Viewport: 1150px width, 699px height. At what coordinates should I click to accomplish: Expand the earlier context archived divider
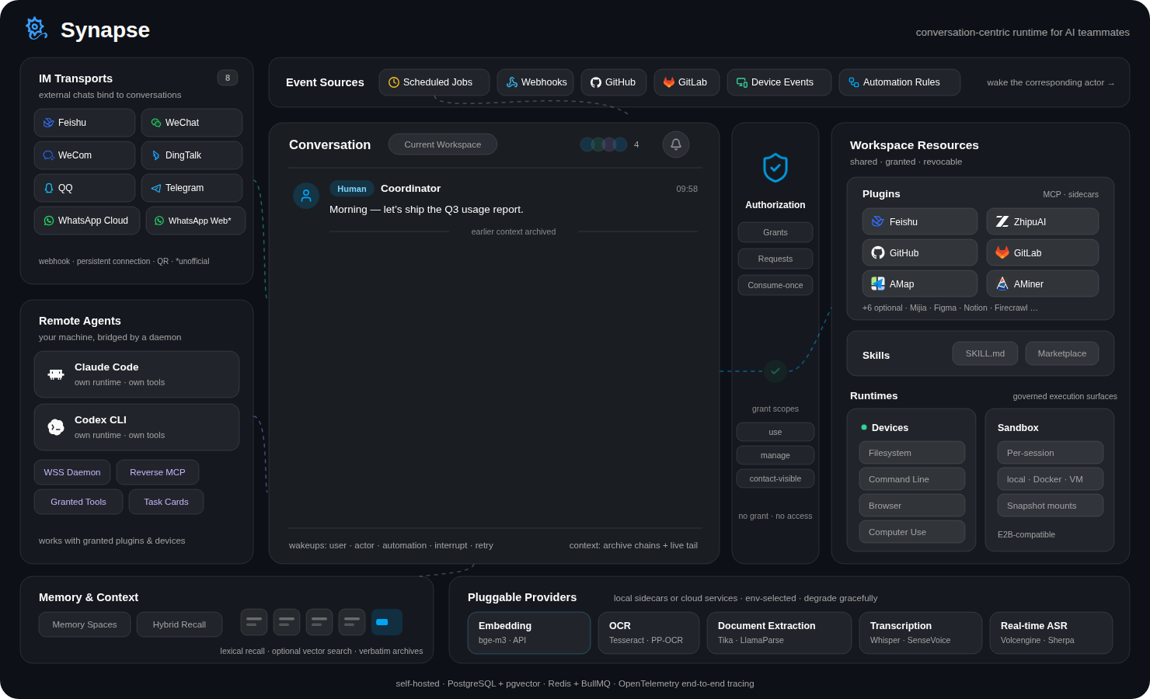(x=514, y=231)
